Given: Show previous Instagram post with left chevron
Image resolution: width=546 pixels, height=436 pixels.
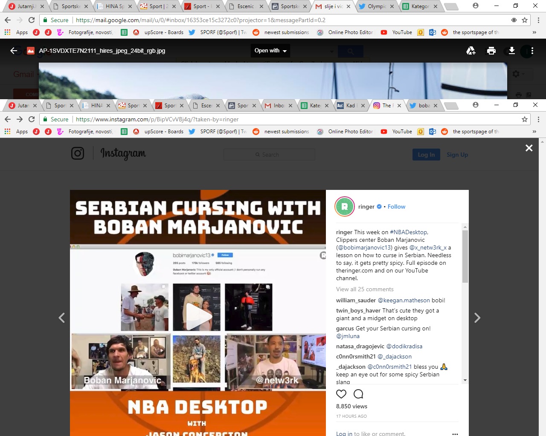Looking at the screenshot, I should point(62,318).
